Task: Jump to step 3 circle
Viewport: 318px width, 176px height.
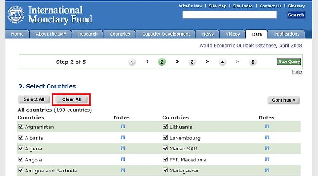Action: pyautogui.click(x=192, y=62)
